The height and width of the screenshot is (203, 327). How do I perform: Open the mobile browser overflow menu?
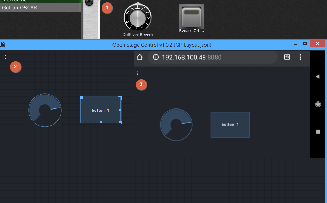point(300,57)
